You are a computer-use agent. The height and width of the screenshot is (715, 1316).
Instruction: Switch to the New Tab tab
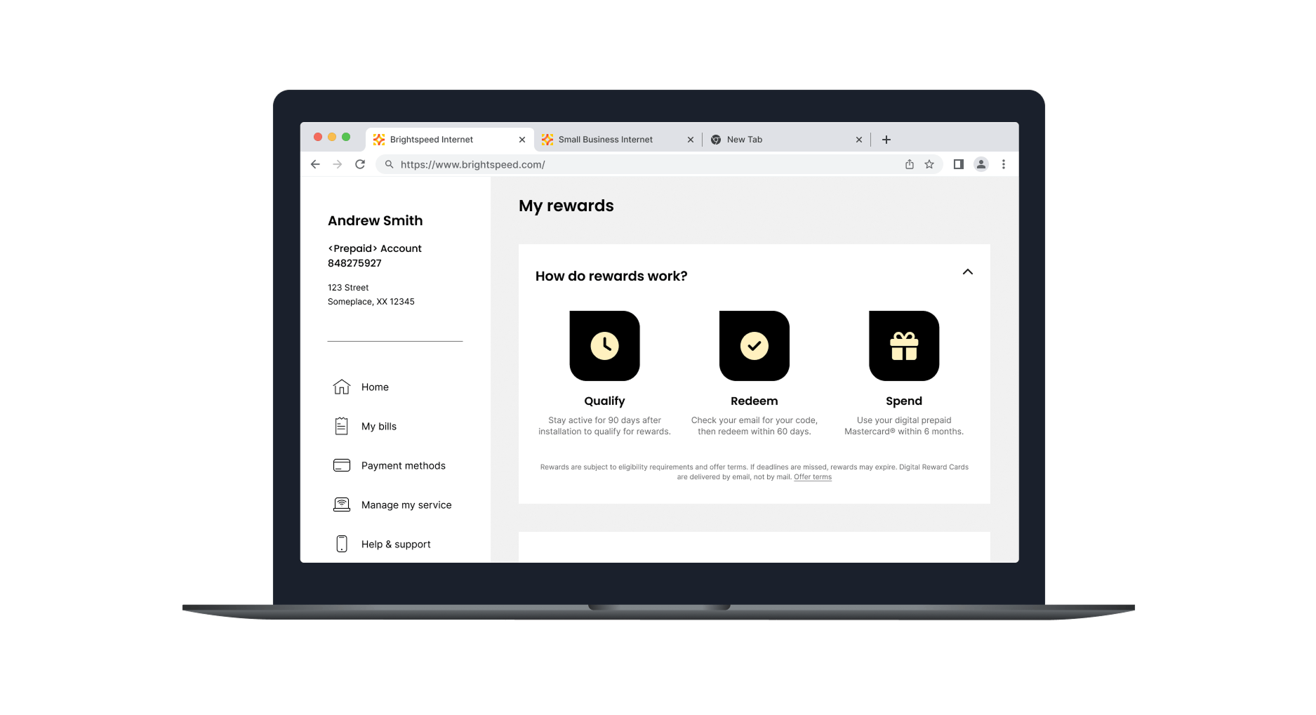click(786, 140)
